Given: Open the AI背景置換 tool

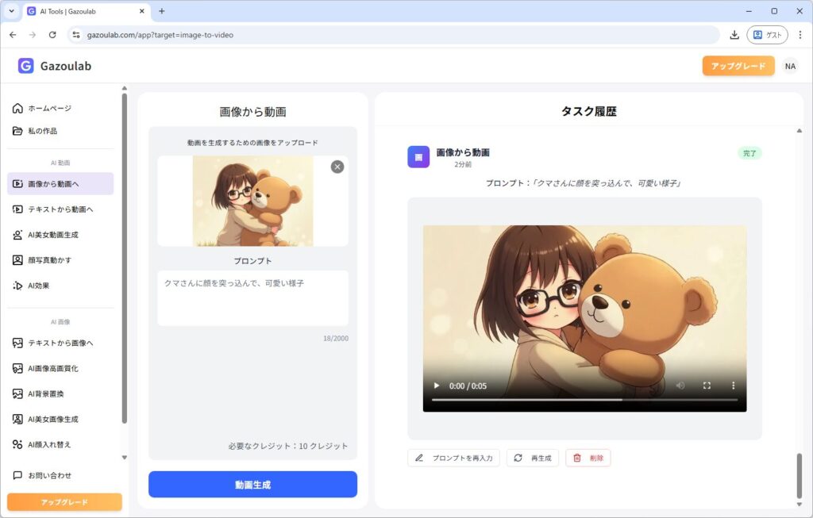Looking at the screenshot, I should click(x=46, y=394).
